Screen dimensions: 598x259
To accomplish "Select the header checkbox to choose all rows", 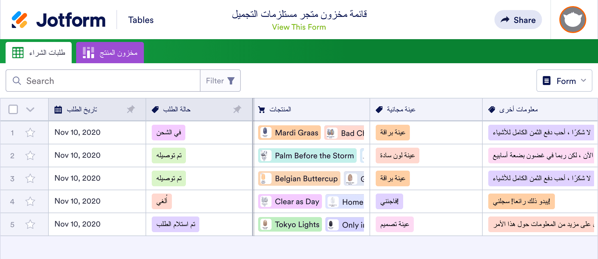I will 13,109.
